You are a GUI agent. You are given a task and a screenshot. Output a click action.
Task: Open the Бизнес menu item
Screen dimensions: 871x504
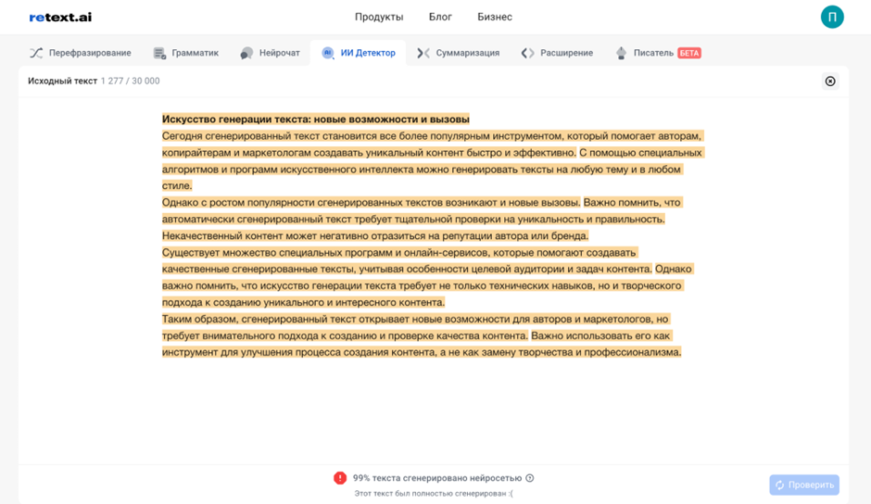(495, 17)
